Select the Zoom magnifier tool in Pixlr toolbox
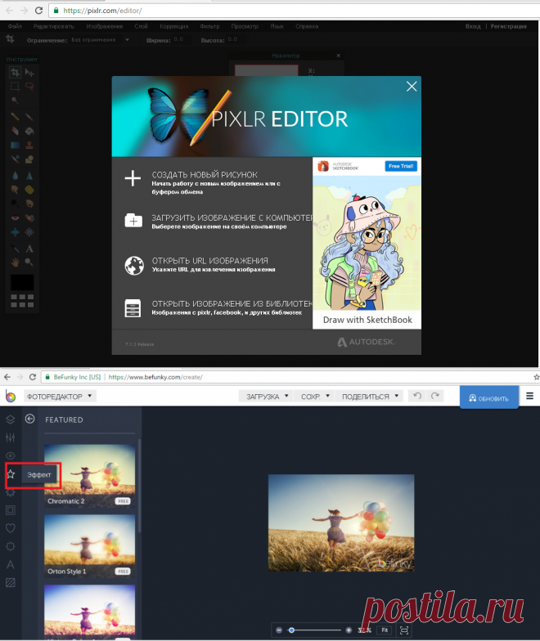Viewport: 540px width, 641px height. tap(29, 262)
